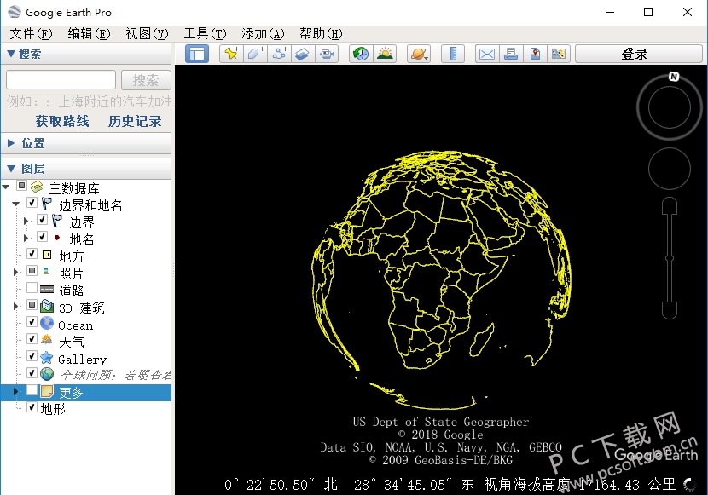
Task: Click the email envelope icon
Action: (486, 54)
